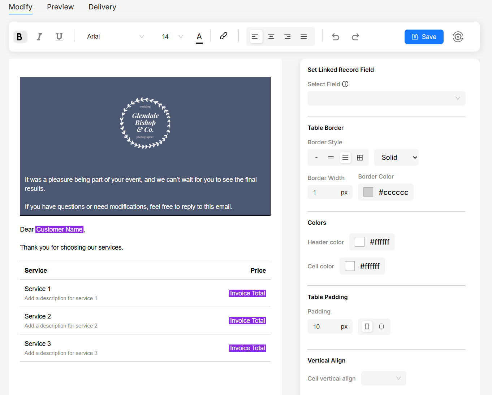Expand the Select Field dropdown
The image size is (492, 395).
tap(386, 98)
